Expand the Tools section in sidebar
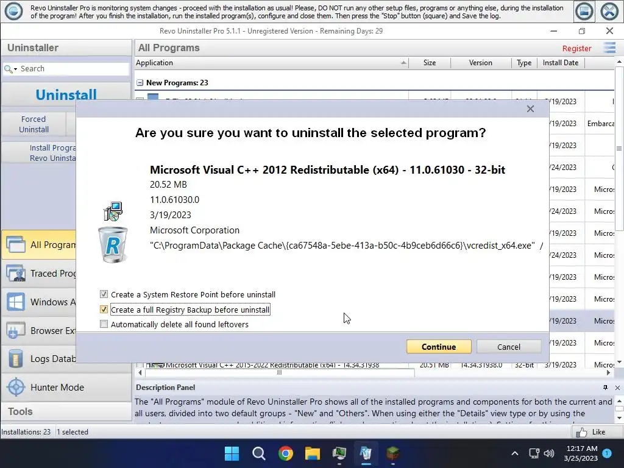Screen dimensions: 624x468 tap(66, 411)
